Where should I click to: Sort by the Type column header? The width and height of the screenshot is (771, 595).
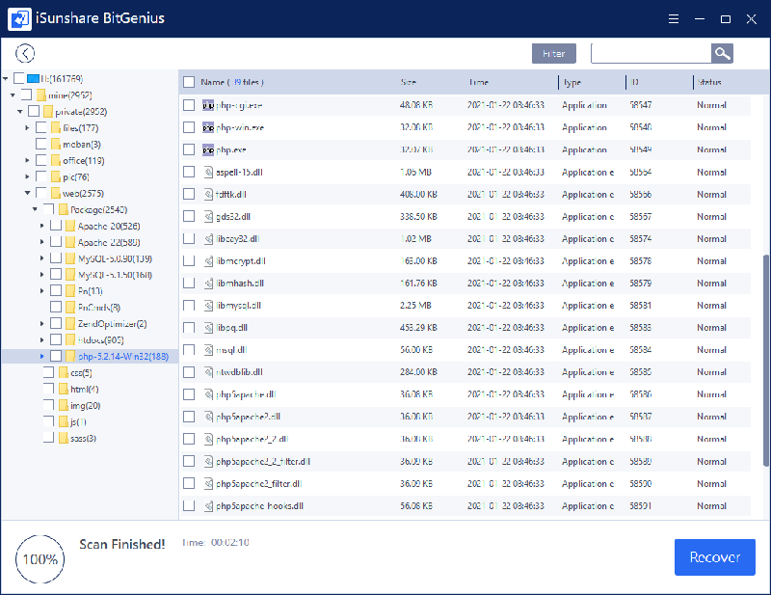tap(572, 82)
